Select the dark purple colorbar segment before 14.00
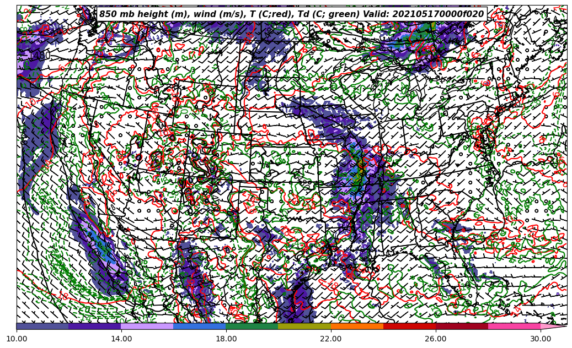Screen dimensions: 572x348 pyautogui.click(x=95, y=326)
